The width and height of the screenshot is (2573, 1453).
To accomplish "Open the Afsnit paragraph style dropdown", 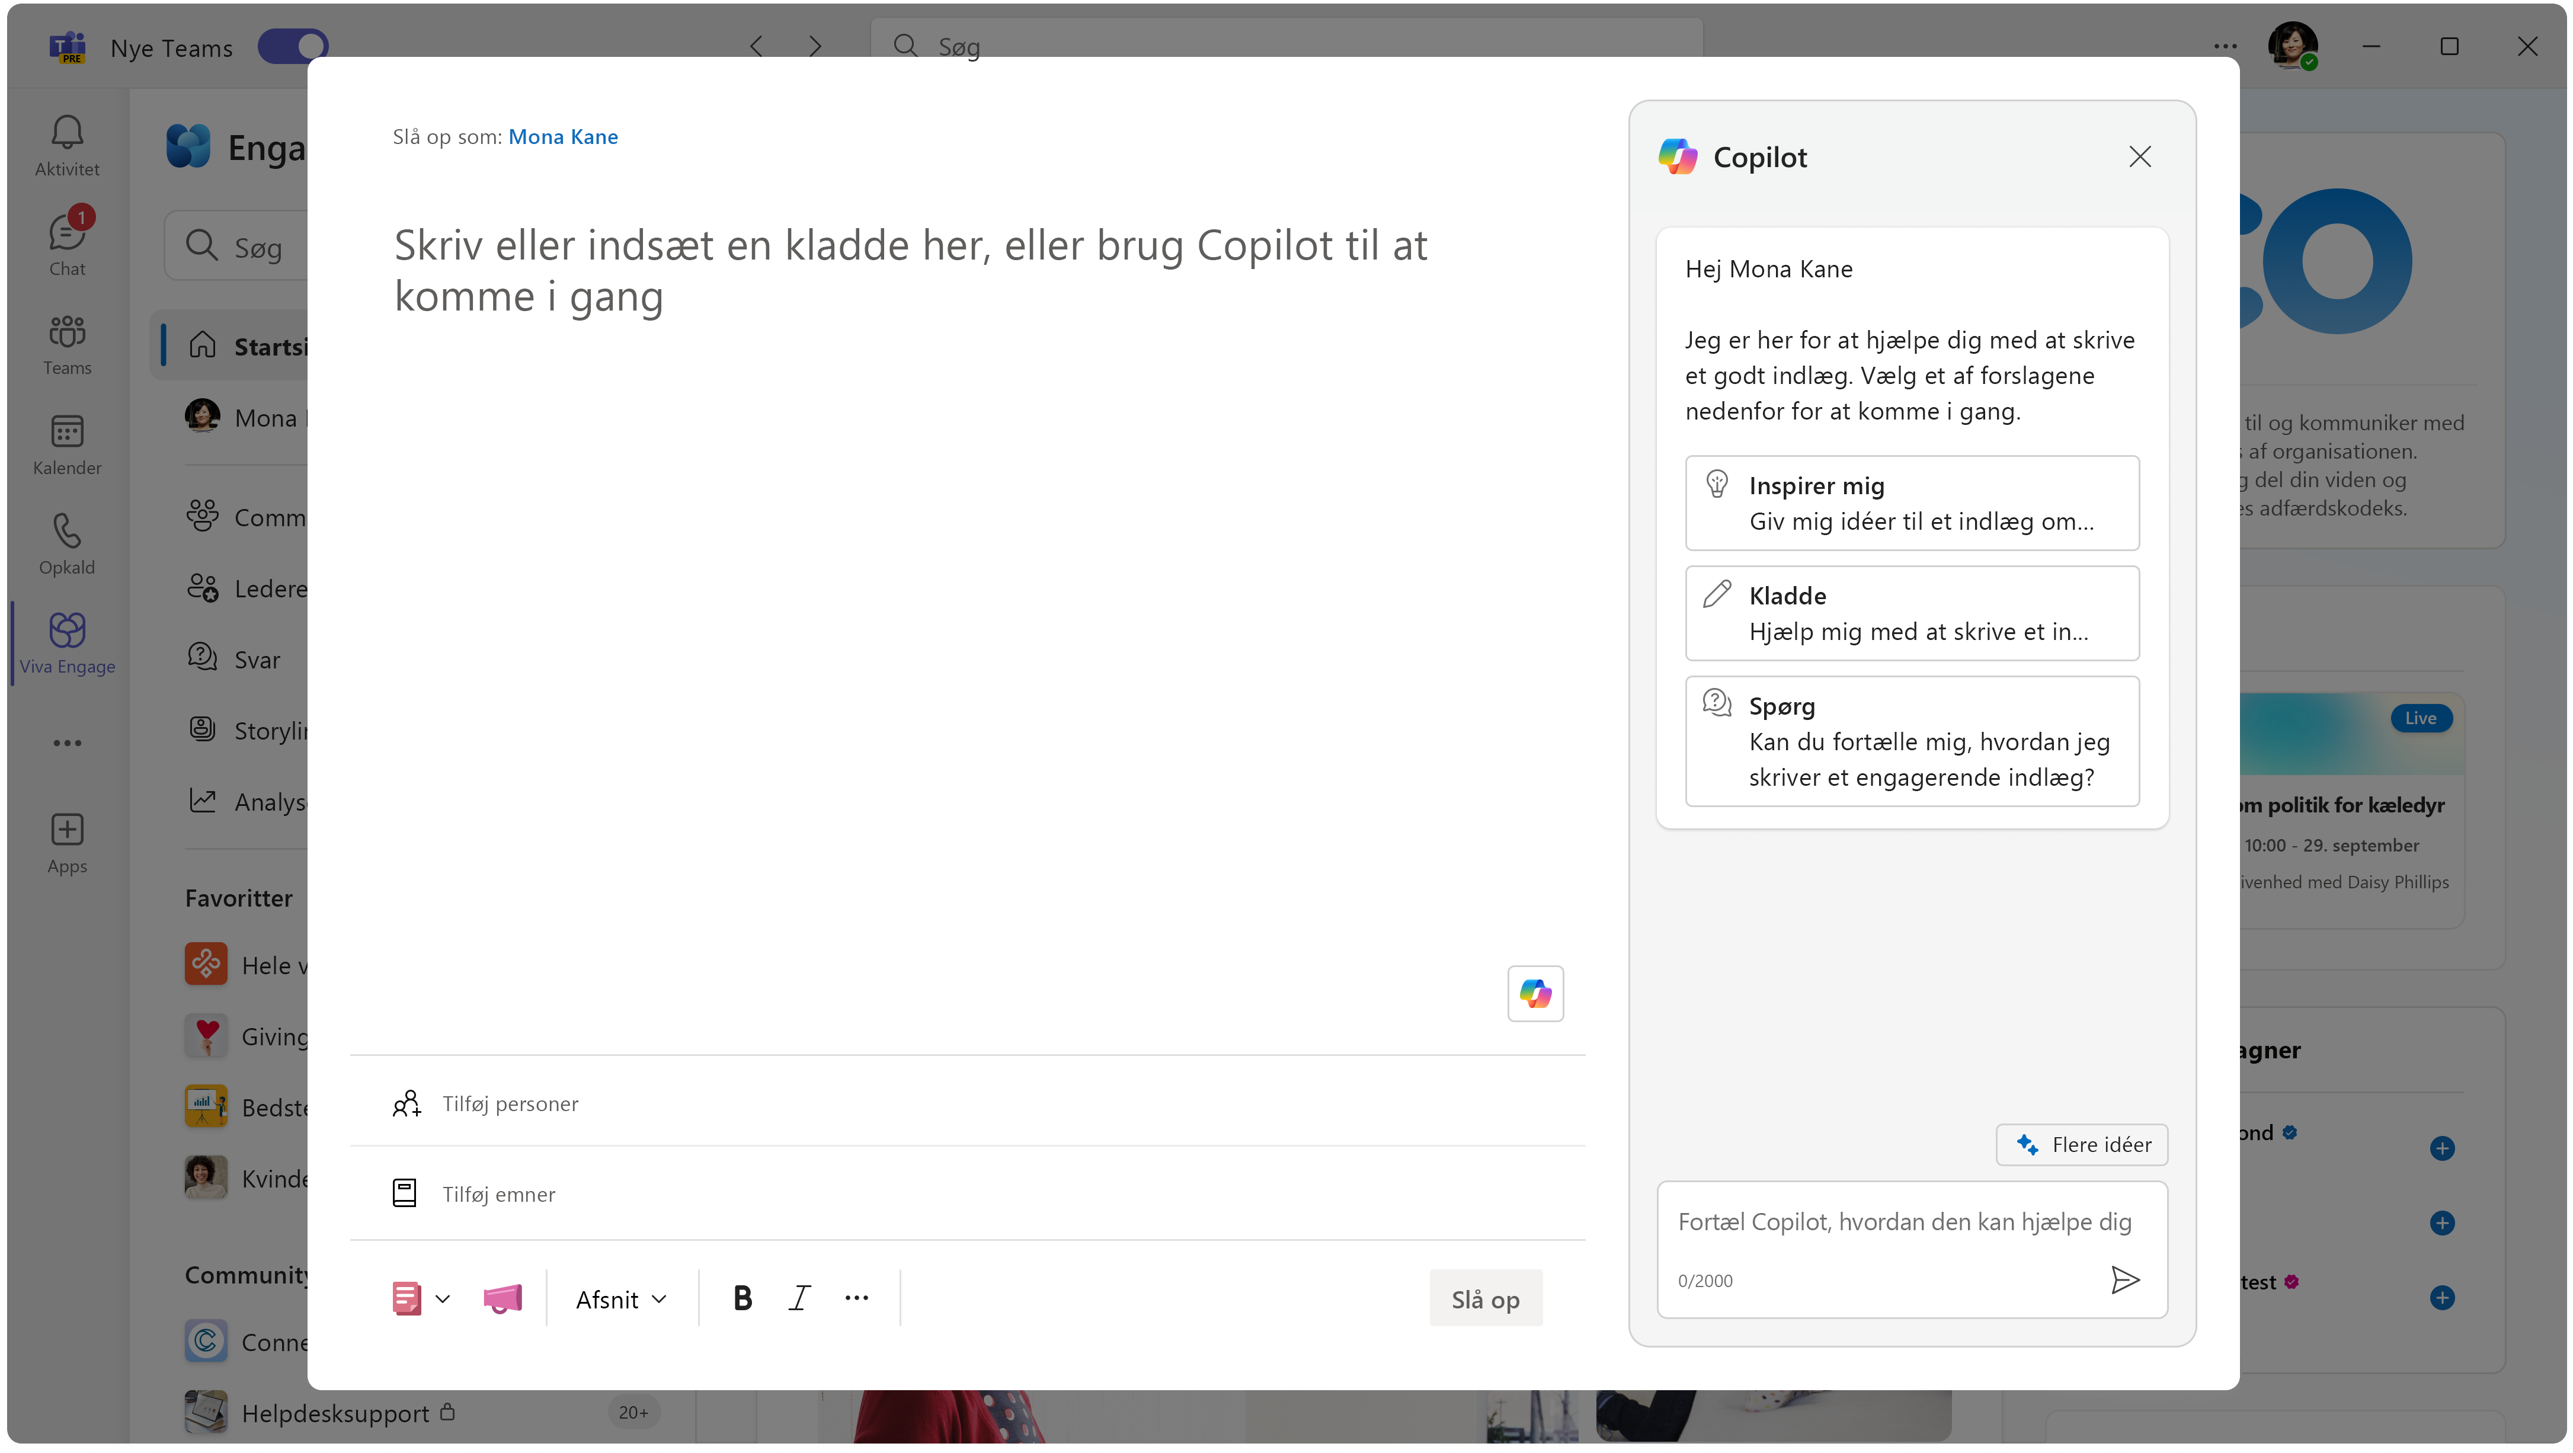I will pyautogui.click(x=620, y=1298).
